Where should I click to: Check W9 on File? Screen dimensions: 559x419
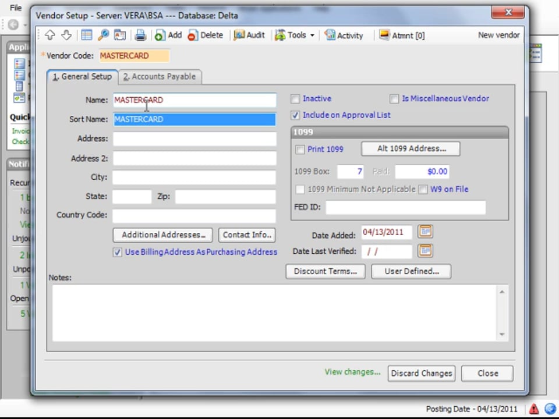[x=423, y=189]
